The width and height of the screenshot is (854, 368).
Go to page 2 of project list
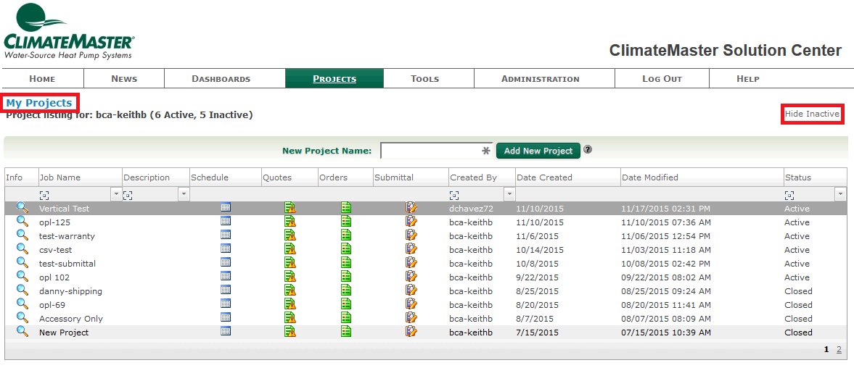click(839, 349)
